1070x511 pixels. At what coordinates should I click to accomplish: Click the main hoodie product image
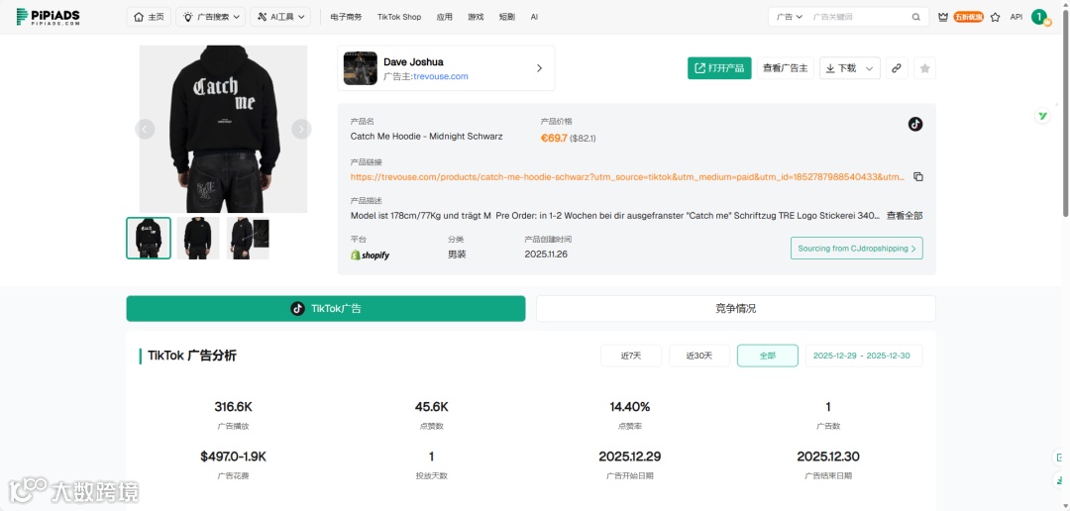223,129
